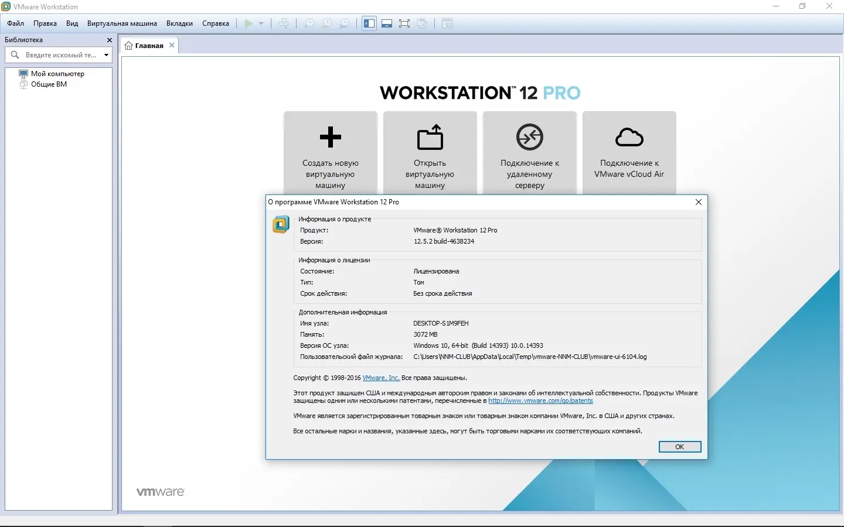844x527 pixels.
Task: Open the Справка menu
Action: pyautogui.click(x=215, y=23)
